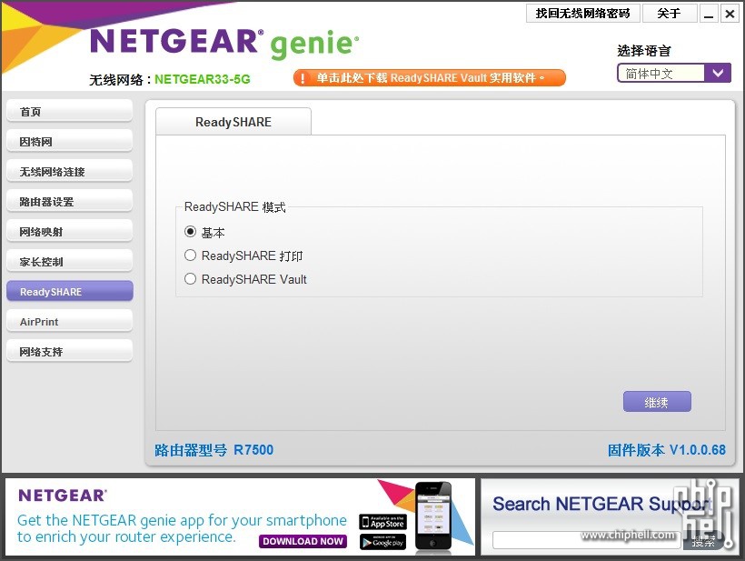745x561 pixels.
Task: Click the 简体中文 language field
Action: (x=661, y=74)
